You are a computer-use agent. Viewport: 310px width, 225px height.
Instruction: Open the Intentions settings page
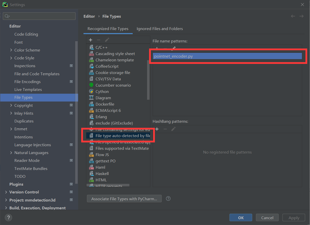[x=23, y=137]
